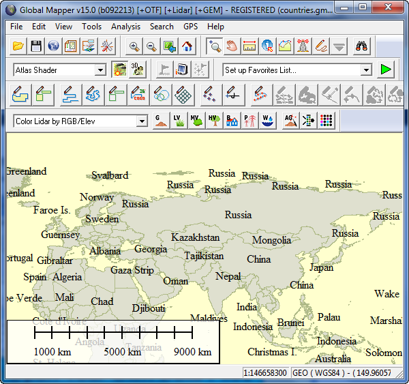The height and width of the screenshot is (384, 409).
Task: Click the Save Workspace floppy disk icon
Action: point(35,46)
